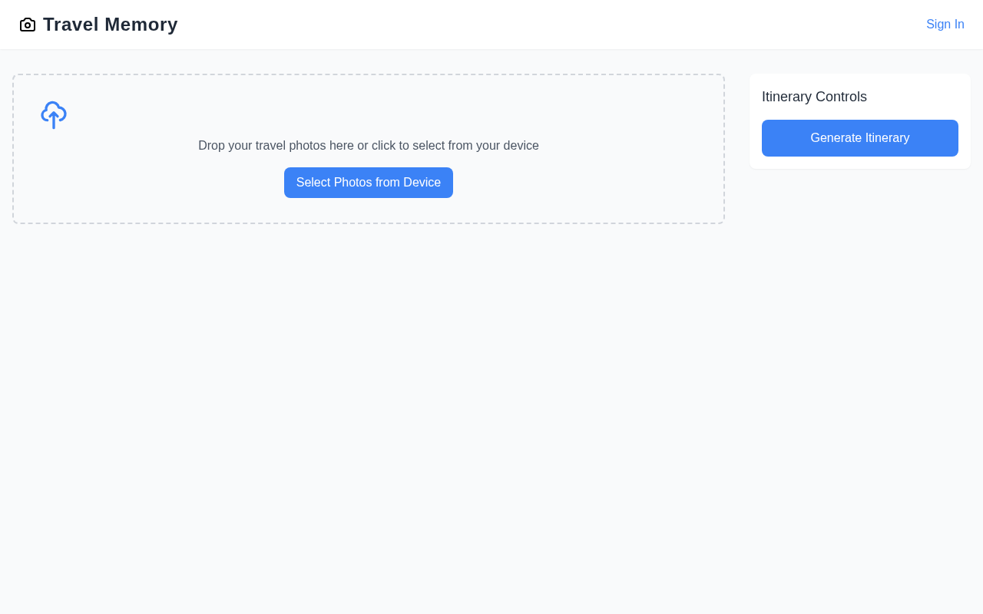Click the drop your travel photos text
This screenshot has width=983, height=614.
coord(368,146)
